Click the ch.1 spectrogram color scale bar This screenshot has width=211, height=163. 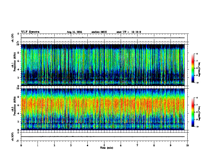pos(193,68)
